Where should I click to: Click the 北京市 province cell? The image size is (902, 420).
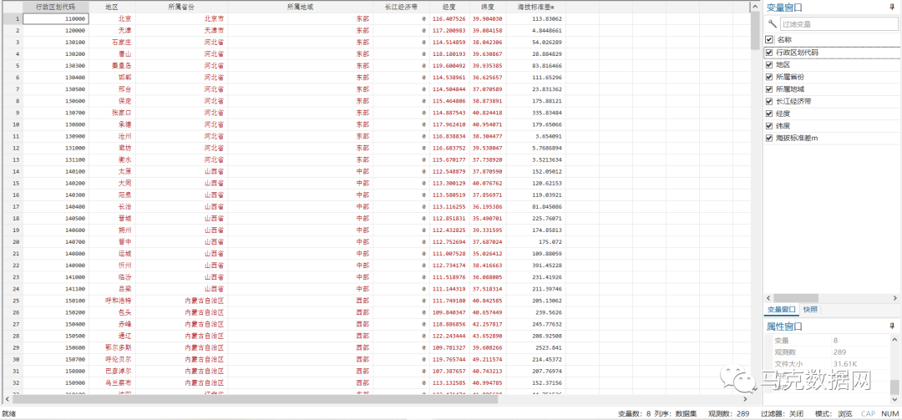point(181,19)
